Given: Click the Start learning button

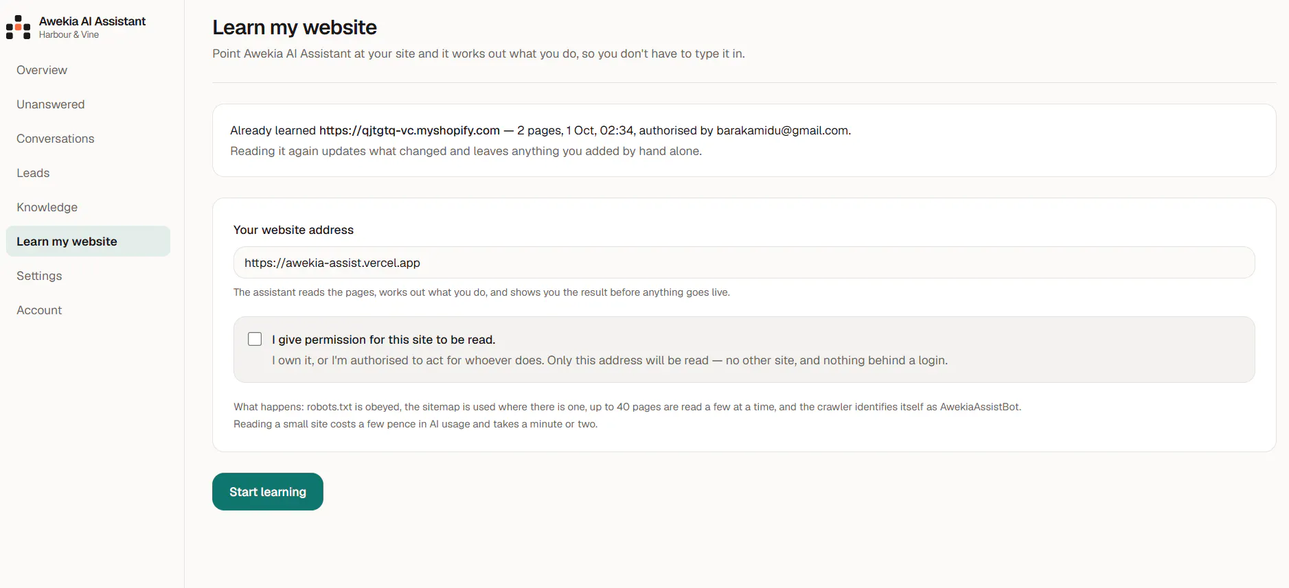Looking at the screenshot, I should (x=268, y=492).
